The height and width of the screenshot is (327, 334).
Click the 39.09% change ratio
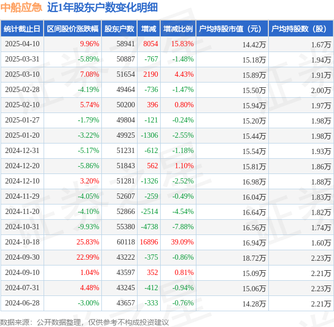pyautogui.click(x=182, y=242)
